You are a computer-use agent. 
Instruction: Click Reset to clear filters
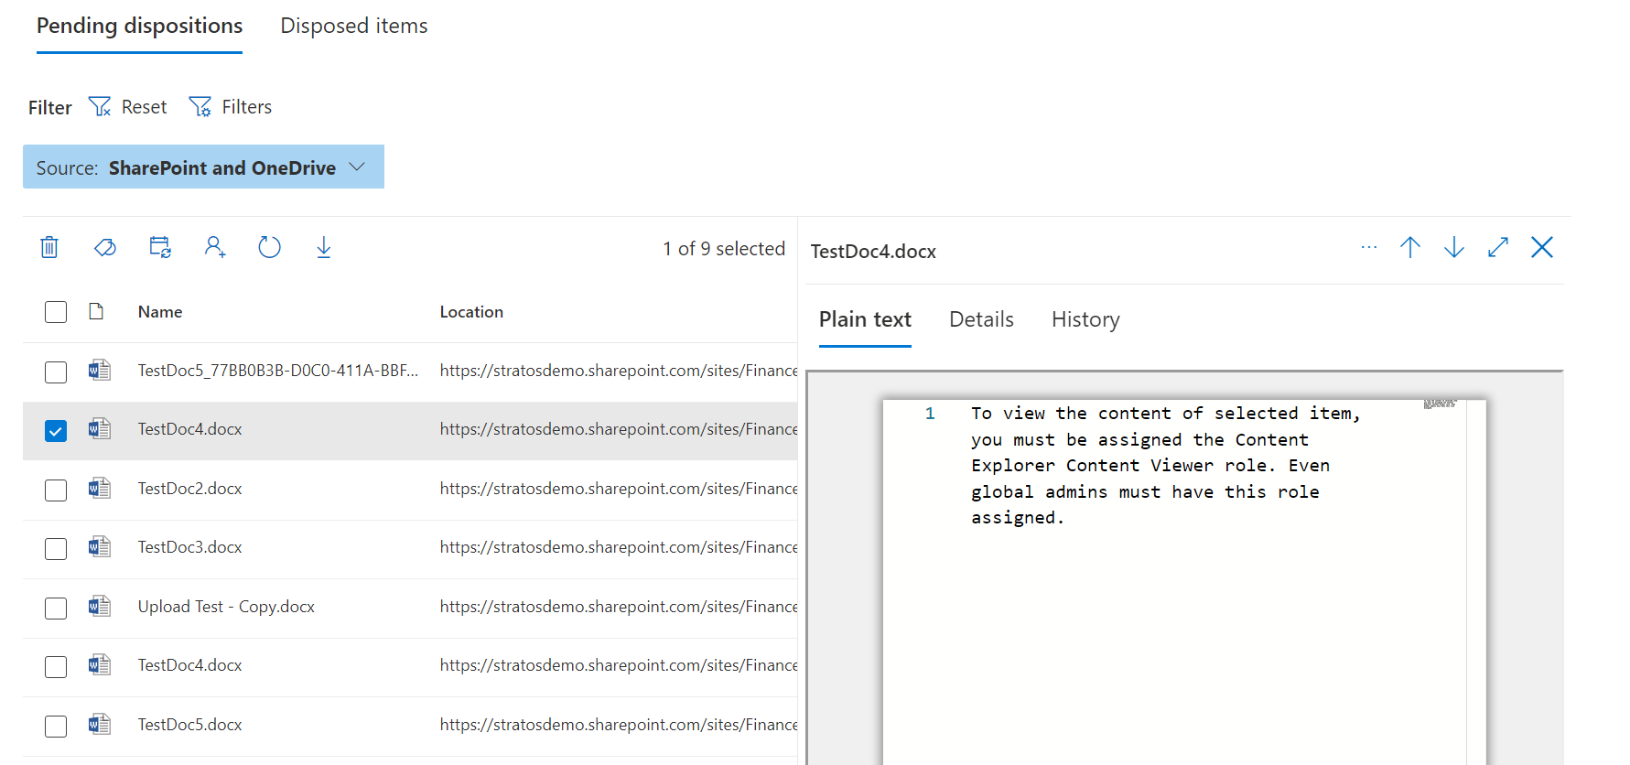[128, 107]
